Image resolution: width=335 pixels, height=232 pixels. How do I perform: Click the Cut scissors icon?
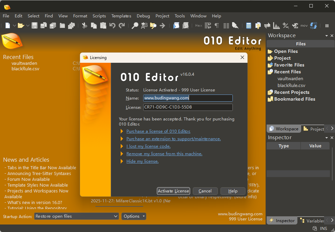pos(85,26)
